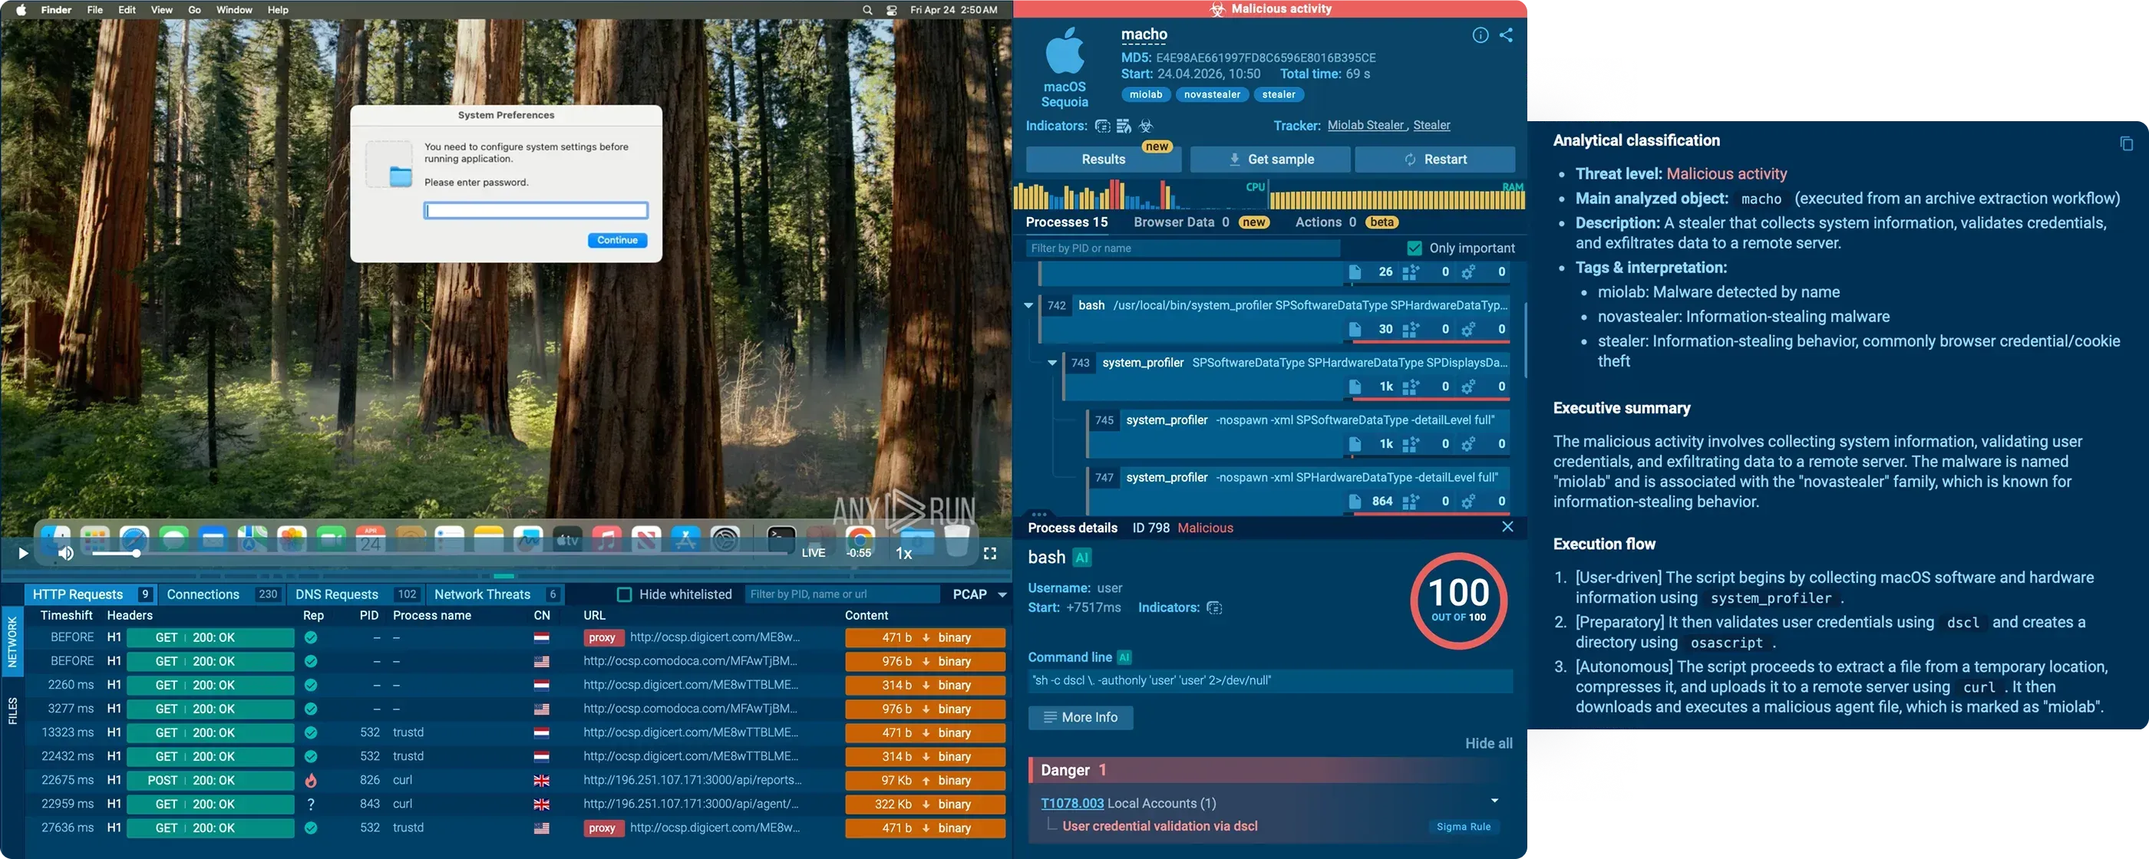Screen dimensions: 2149x859
Task: Focus the Filter by PID, name or url field
Action: pos(842,594)
